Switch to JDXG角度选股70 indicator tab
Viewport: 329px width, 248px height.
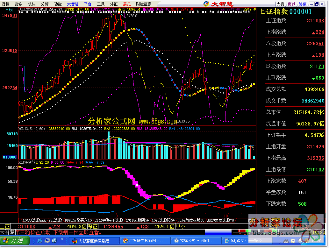tap(220, 220)
